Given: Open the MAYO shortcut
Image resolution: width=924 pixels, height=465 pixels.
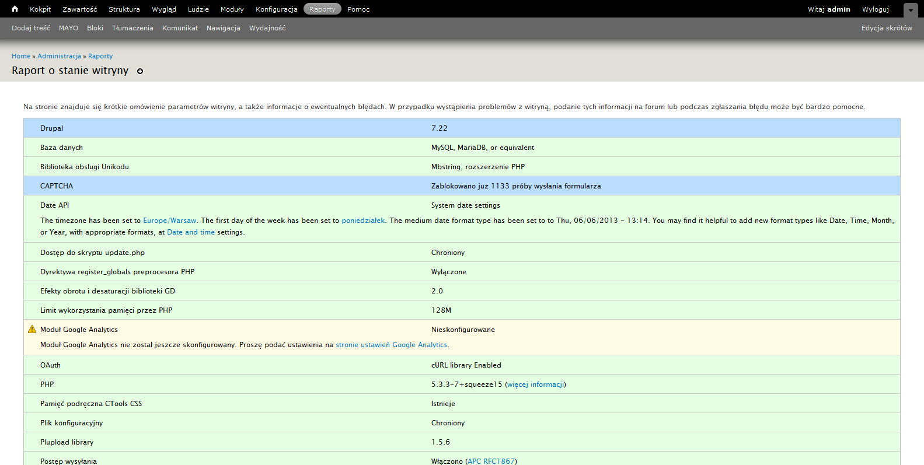Looking at the screenshot, I should [x=68, y=28].
